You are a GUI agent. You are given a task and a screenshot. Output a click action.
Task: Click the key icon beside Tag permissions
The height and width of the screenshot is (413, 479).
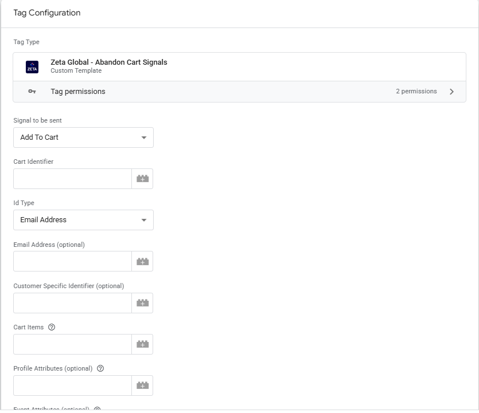(x=32, y=92)
